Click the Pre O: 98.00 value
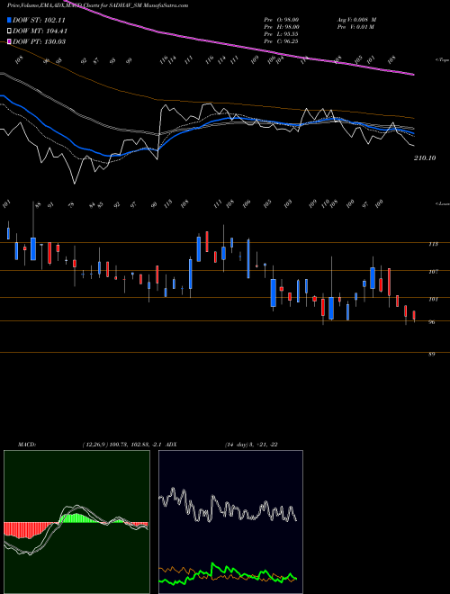Screen dimensions: 450x594 point(282,19)
